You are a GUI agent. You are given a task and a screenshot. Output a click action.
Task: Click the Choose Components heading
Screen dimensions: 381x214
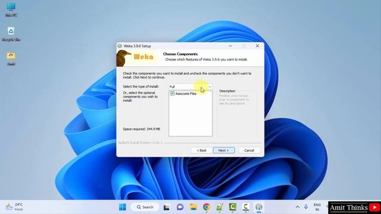180,54
